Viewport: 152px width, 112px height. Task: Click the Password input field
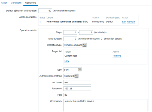coord(77,89)
